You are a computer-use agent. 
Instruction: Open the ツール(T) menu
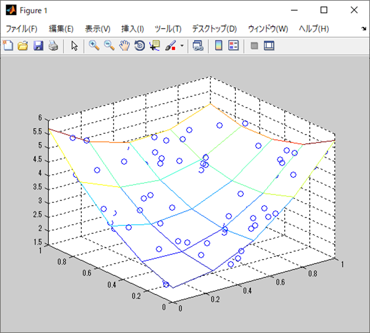click(x=169, y=29)
